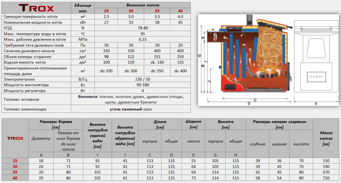
Task: Select the "Единица изм." column header
Action: coord(83,8)
